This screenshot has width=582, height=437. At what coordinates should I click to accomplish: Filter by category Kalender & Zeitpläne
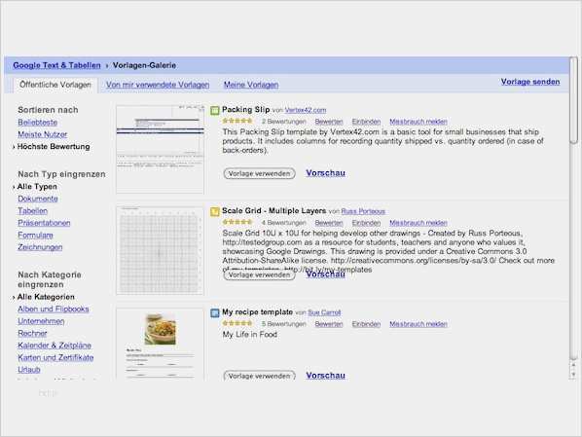pos(55,346)
